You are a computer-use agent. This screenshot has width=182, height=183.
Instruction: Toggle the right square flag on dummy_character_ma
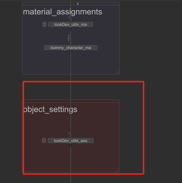click(95, 48)
